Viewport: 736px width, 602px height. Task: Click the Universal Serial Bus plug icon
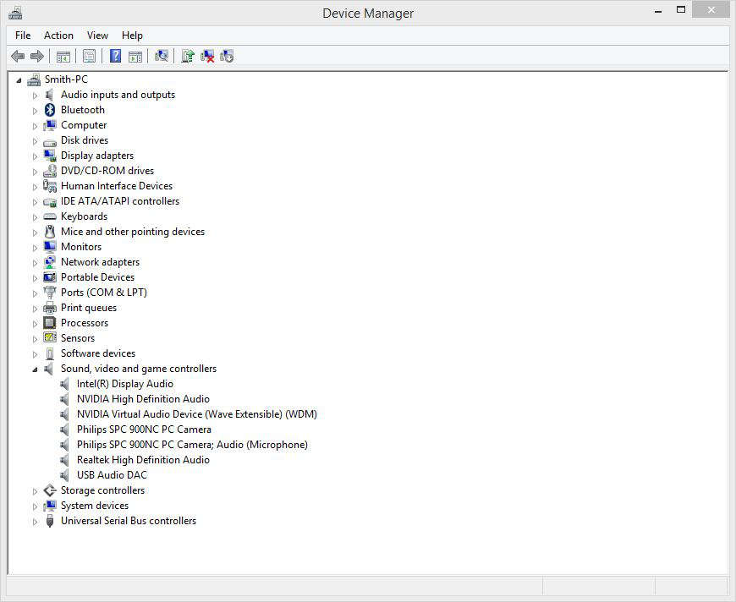coord(50,521)
